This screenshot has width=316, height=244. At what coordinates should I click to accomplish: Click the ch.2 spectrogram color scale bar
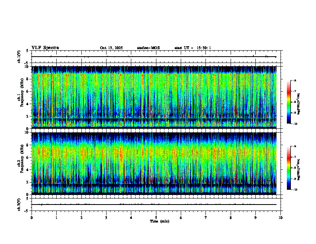pos(288,168)
